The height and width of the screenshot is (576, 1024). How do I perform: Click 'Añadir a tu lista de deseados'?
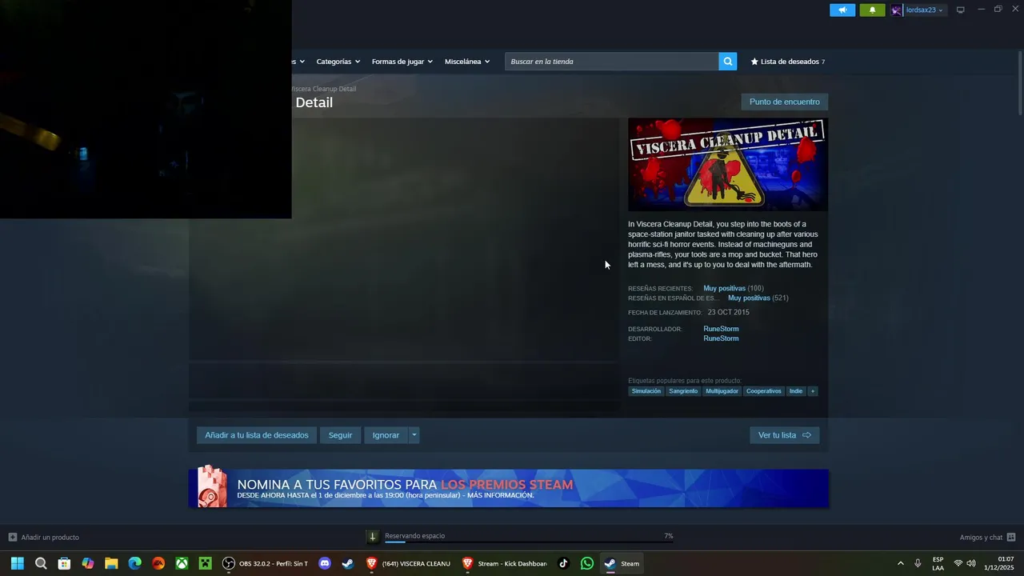[257, 435]
